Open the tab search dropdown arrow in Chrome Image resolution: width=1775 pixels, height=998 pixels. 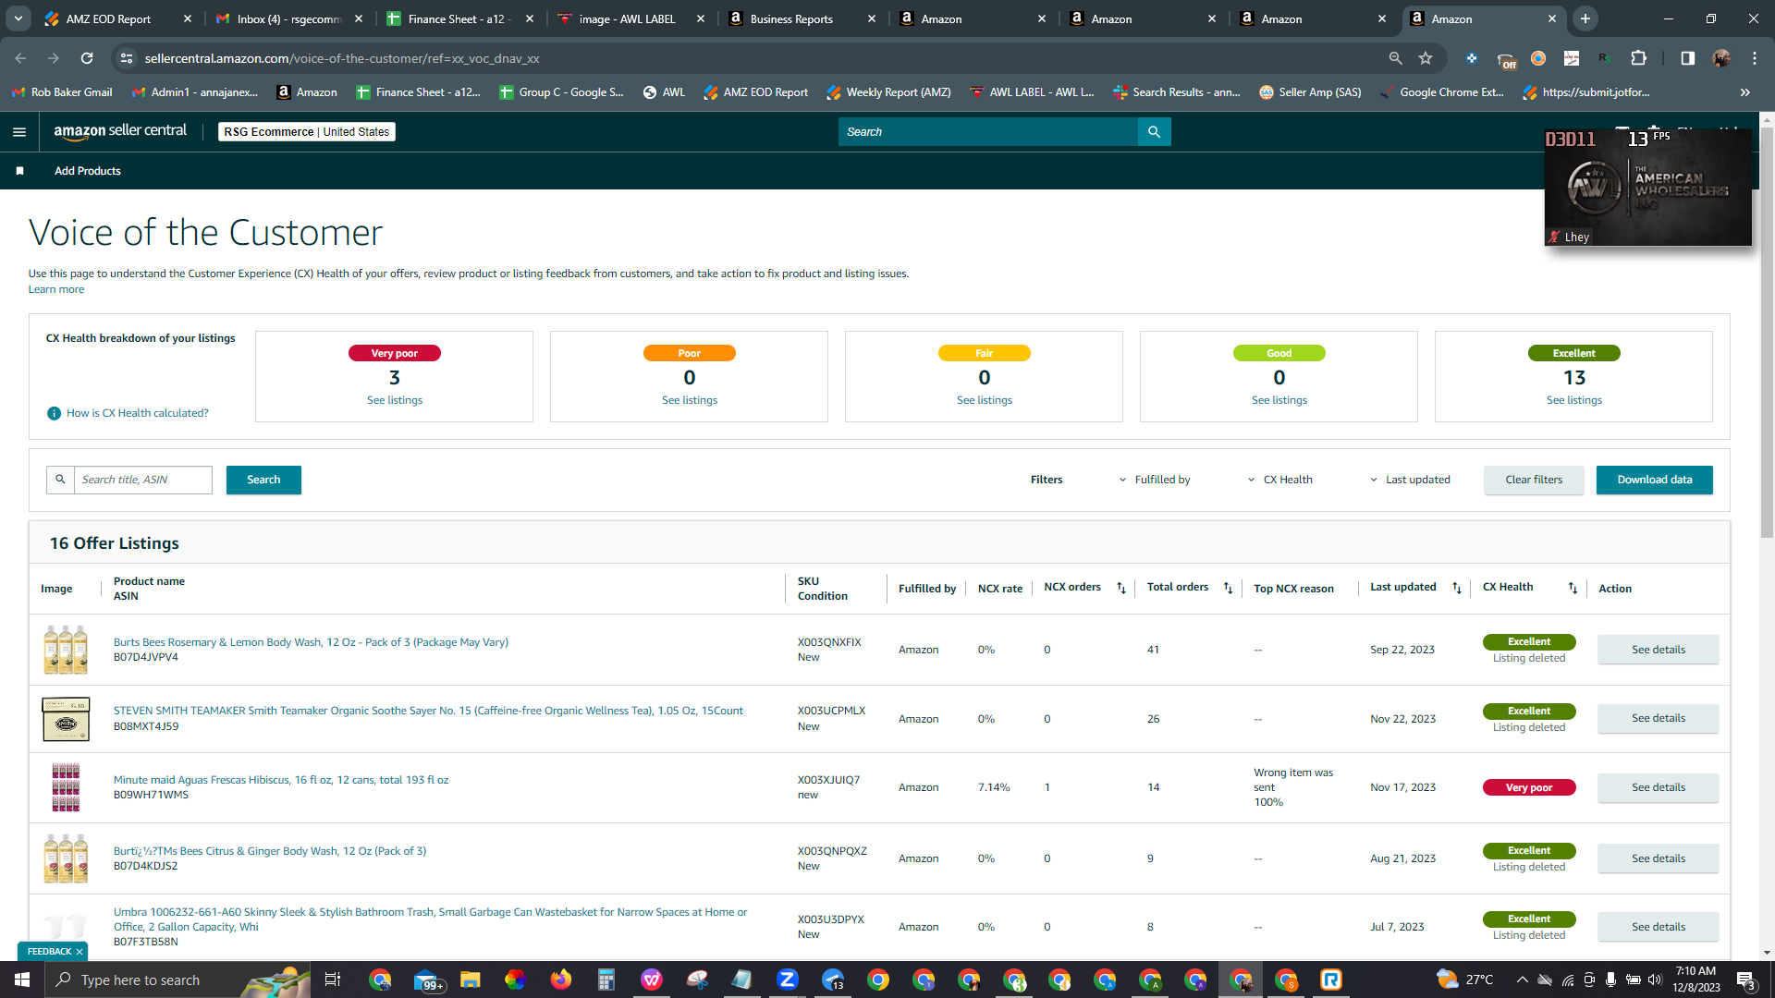[18, 18]
